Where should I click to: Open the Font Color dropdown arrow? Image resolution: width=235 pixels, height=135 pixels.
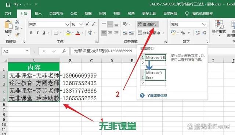(82, 33)
